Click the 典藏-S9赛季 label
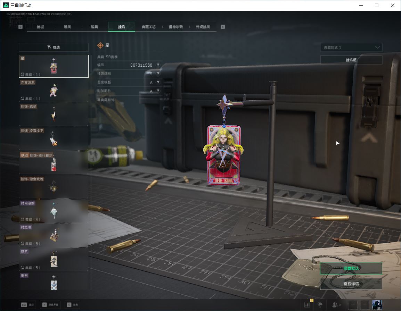Image resolution: width=401 pixels, height=311 pixels. tap(107, 57)
